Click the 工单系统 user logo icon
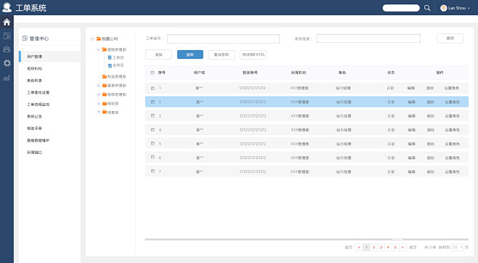The height and width of the screenshot is (263, 478). [7, 7]
